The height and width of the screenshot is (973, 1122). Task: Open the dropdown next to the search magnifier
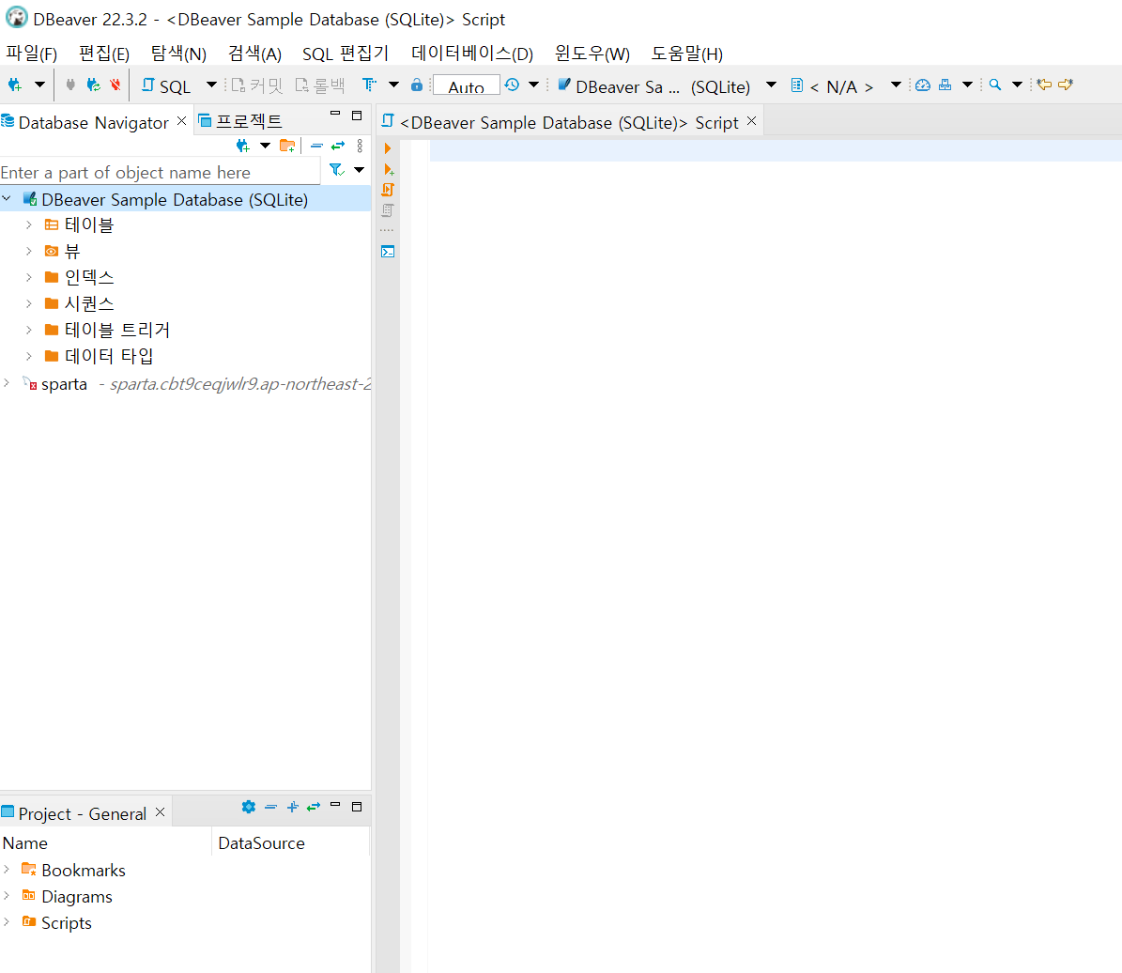pyautogui.click(x=1017, y=85)
